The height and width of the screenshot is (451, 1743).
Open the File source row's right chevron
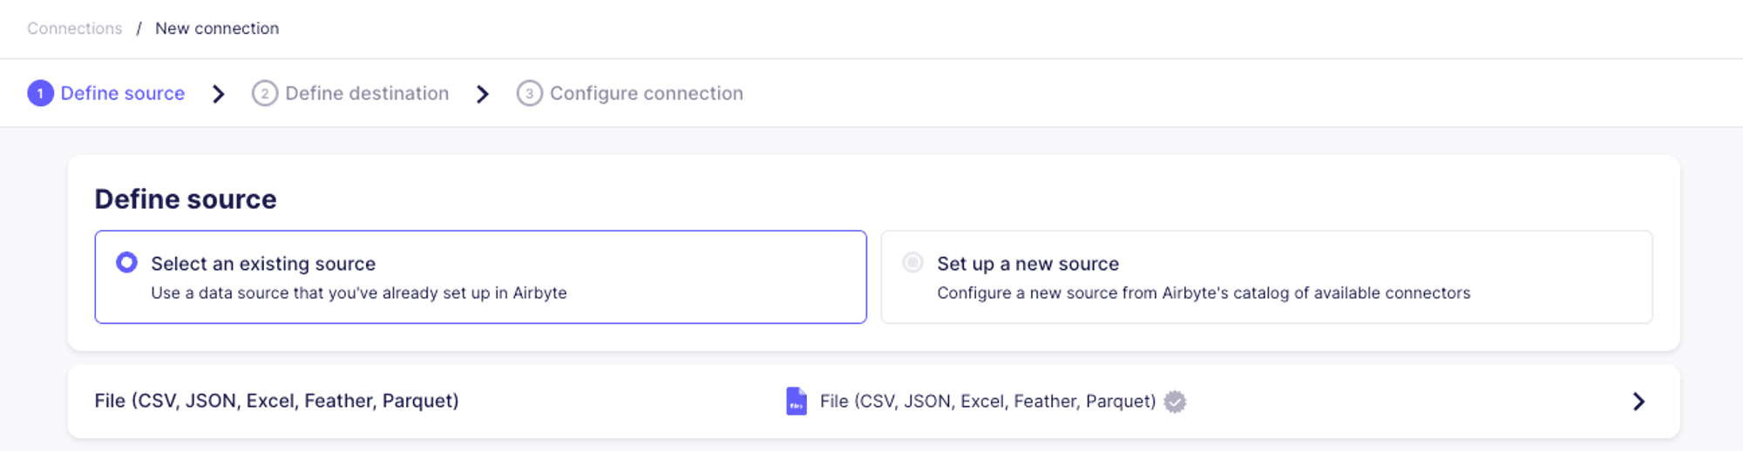click(1638, 401)
